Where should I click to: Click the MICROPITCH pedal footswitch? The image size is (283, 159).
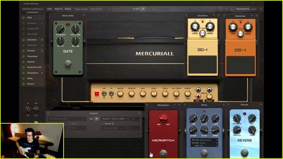(x=163, y=153)
